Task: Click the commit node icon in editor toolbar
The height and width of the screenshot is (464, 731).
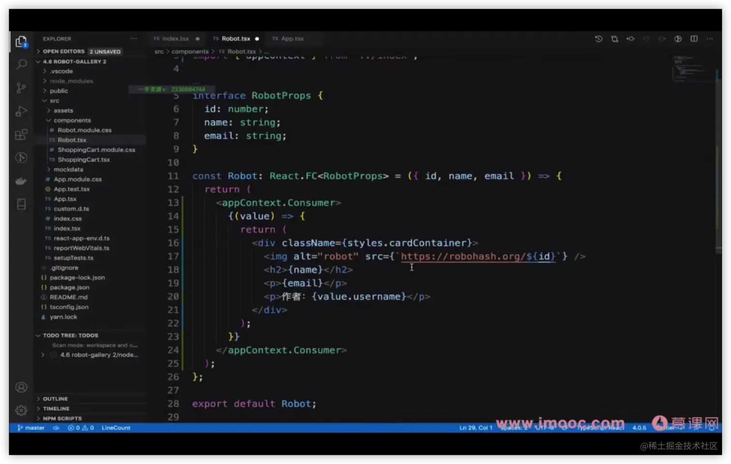Action: point(630,39)
